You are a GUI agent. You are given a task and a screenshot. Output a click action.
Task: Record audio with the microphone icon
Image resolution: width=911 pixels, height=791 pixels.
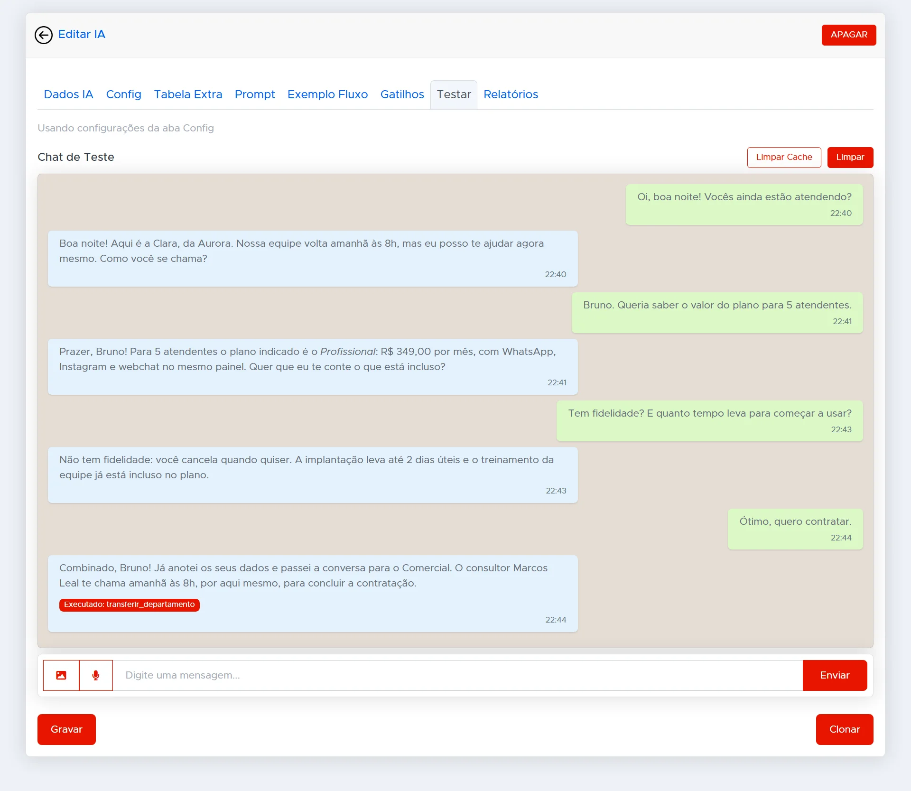pyautogui.click(x=96, y=675)
